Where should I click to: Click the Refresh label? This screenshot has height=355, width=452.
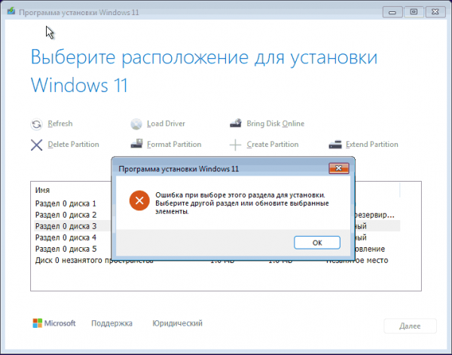click(x=60, y=124)
